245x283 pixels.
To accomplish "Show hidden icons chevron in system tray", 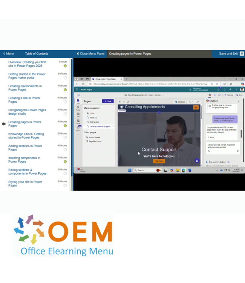I will [217, 170].
